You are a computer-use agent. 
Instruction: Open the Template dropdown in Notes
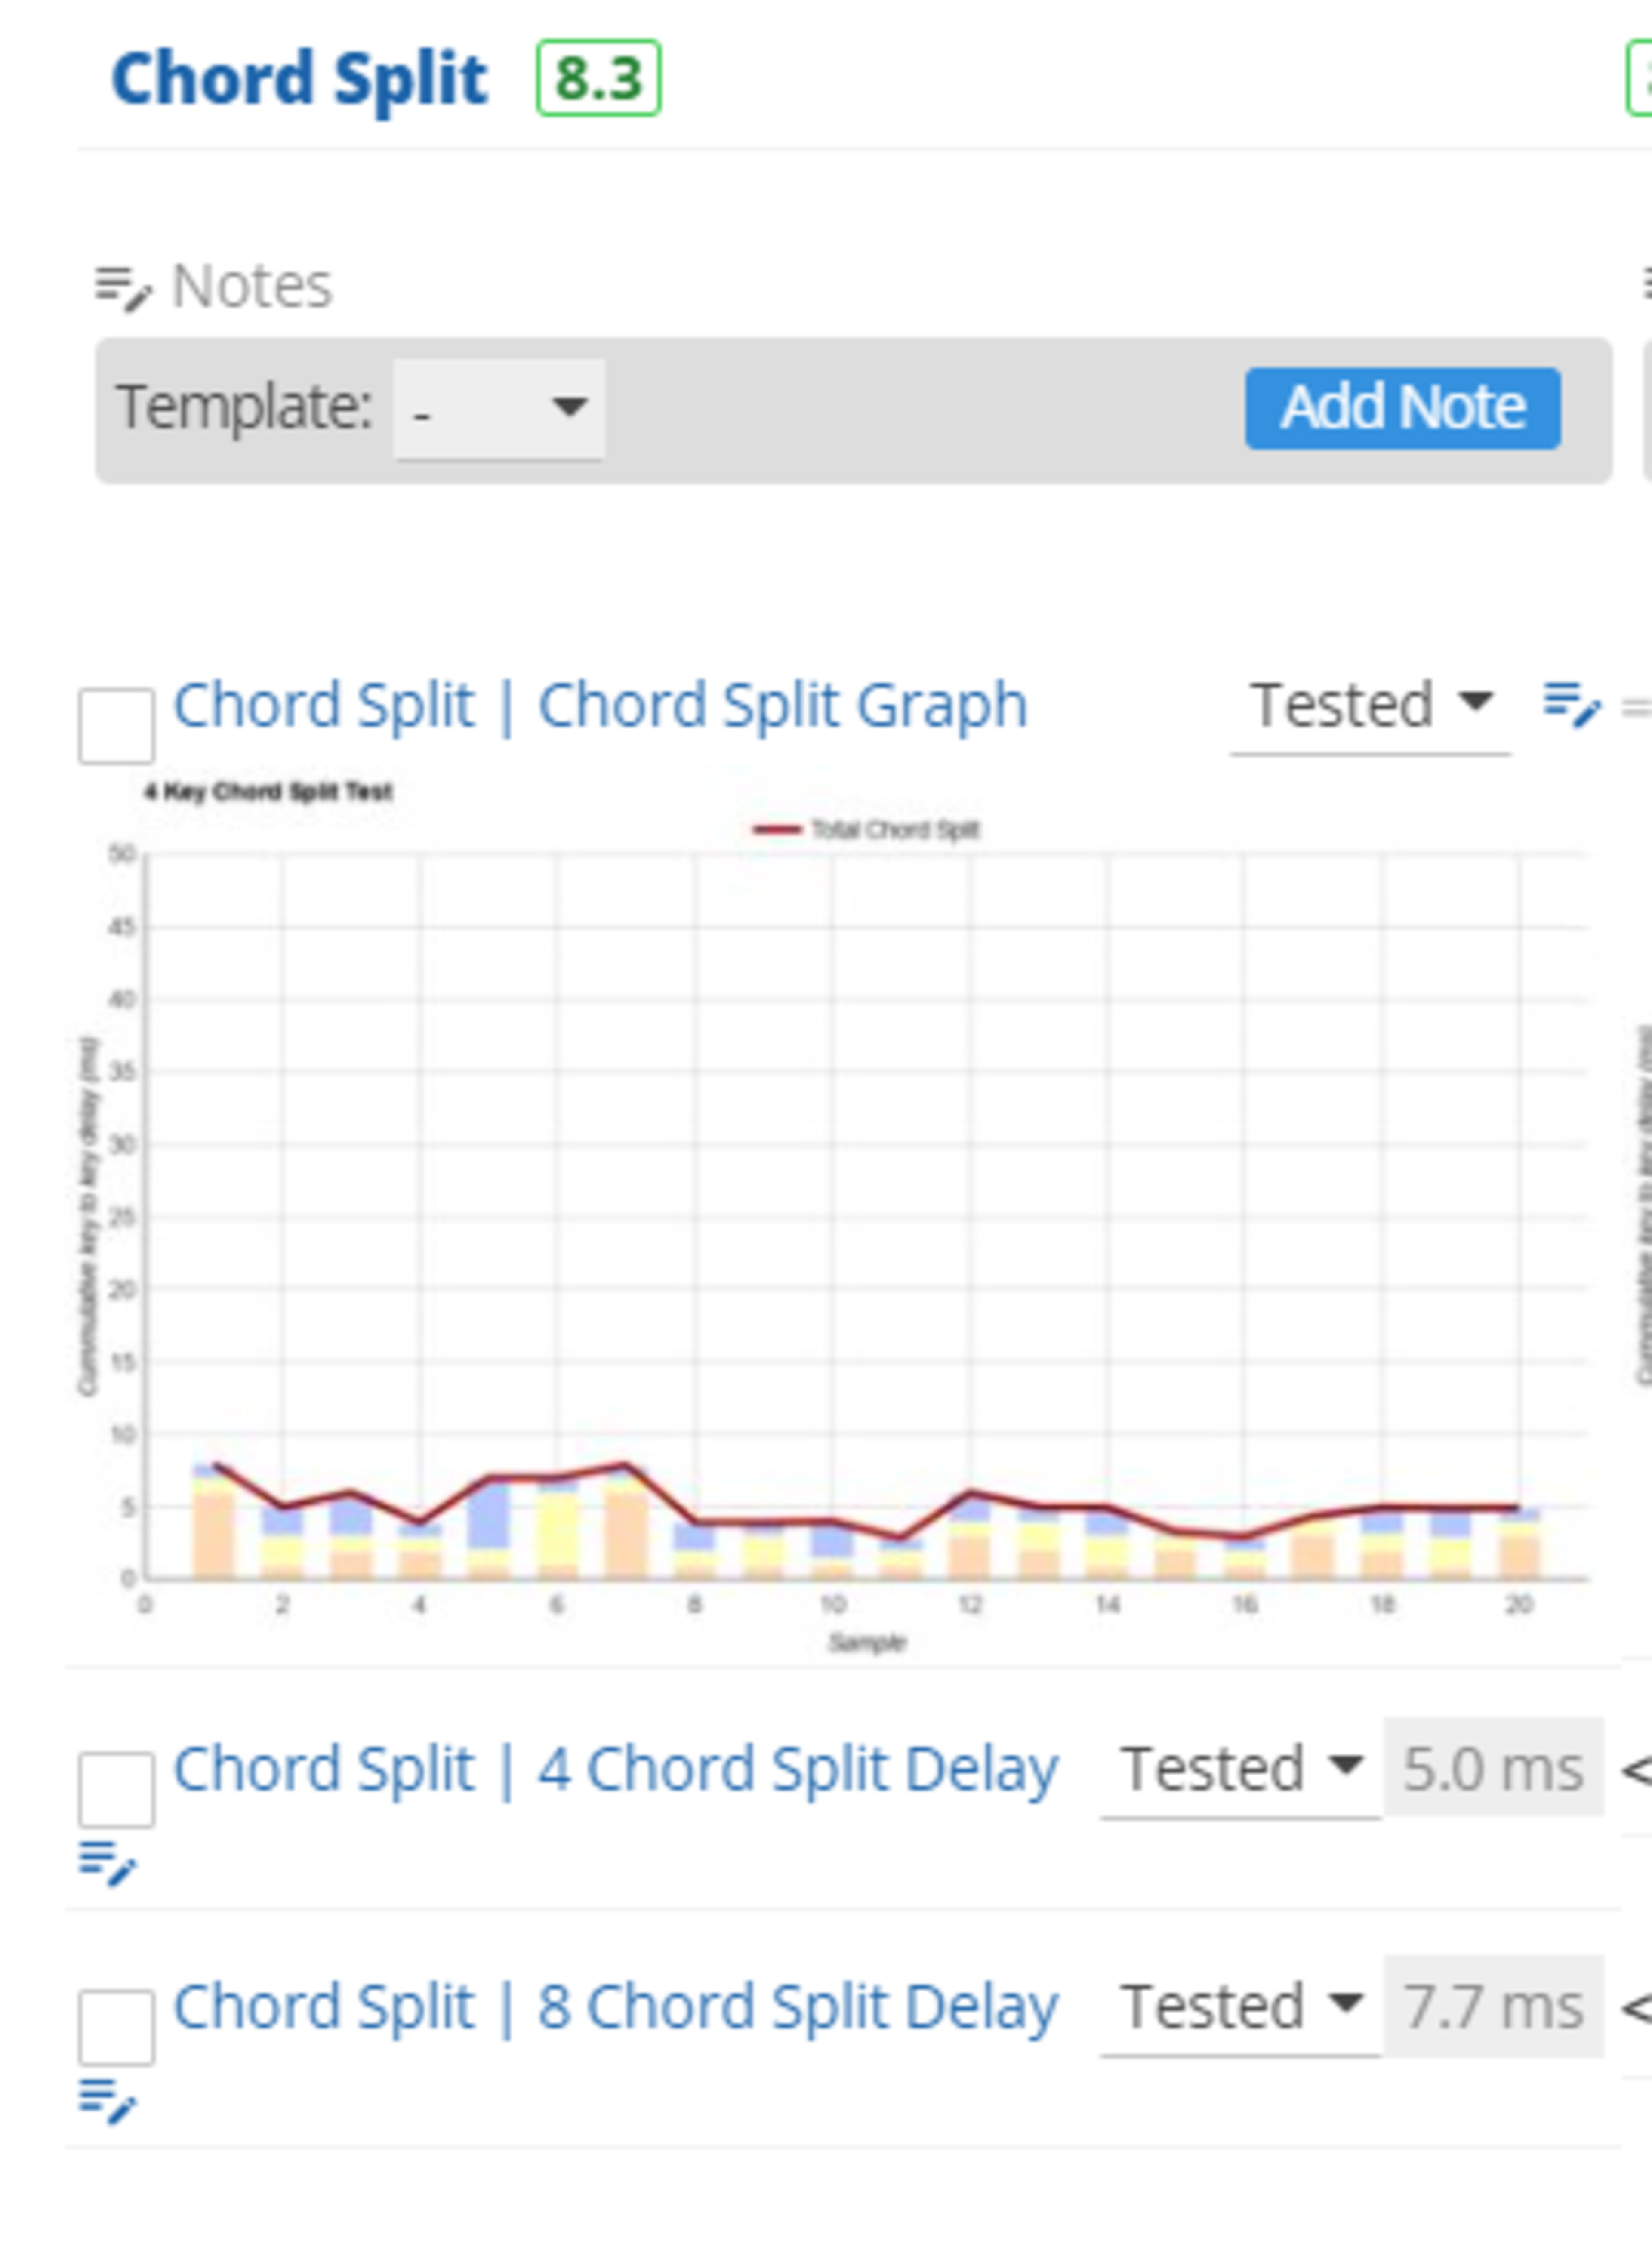499,408
